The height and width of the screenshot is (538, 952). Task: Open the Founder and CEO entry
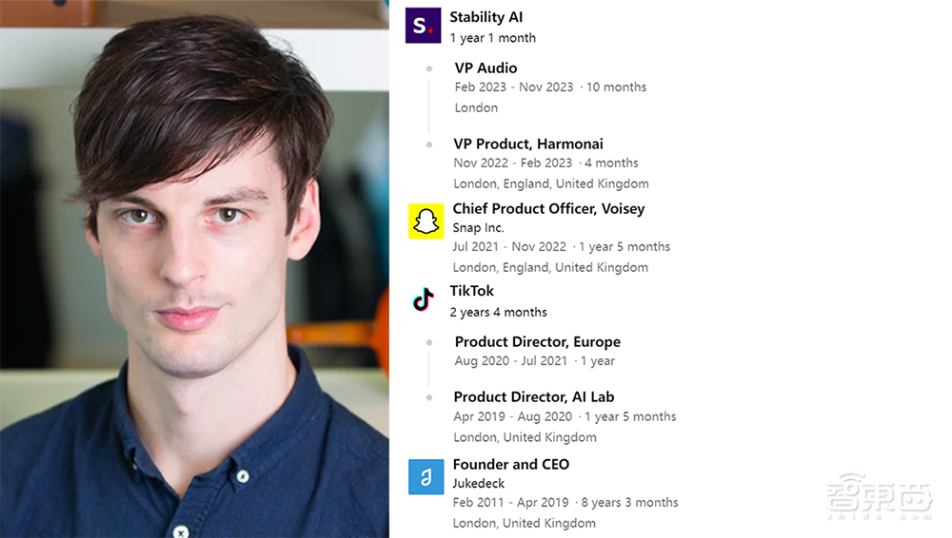pyautogui.click(x=510, y=464)
